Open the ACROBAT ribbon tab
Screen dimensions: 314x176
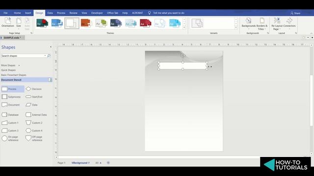[137, 13]
